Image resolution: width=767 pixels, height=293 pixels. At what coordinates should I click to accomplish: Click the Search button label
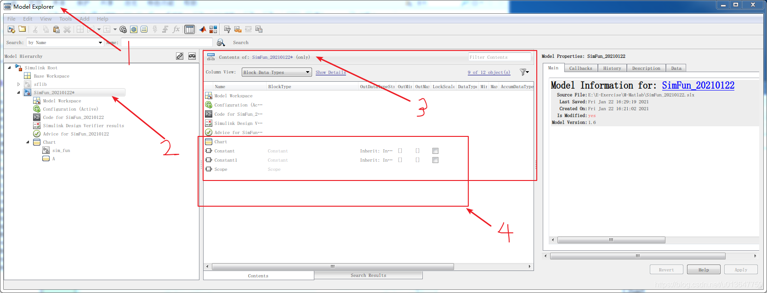240,43
